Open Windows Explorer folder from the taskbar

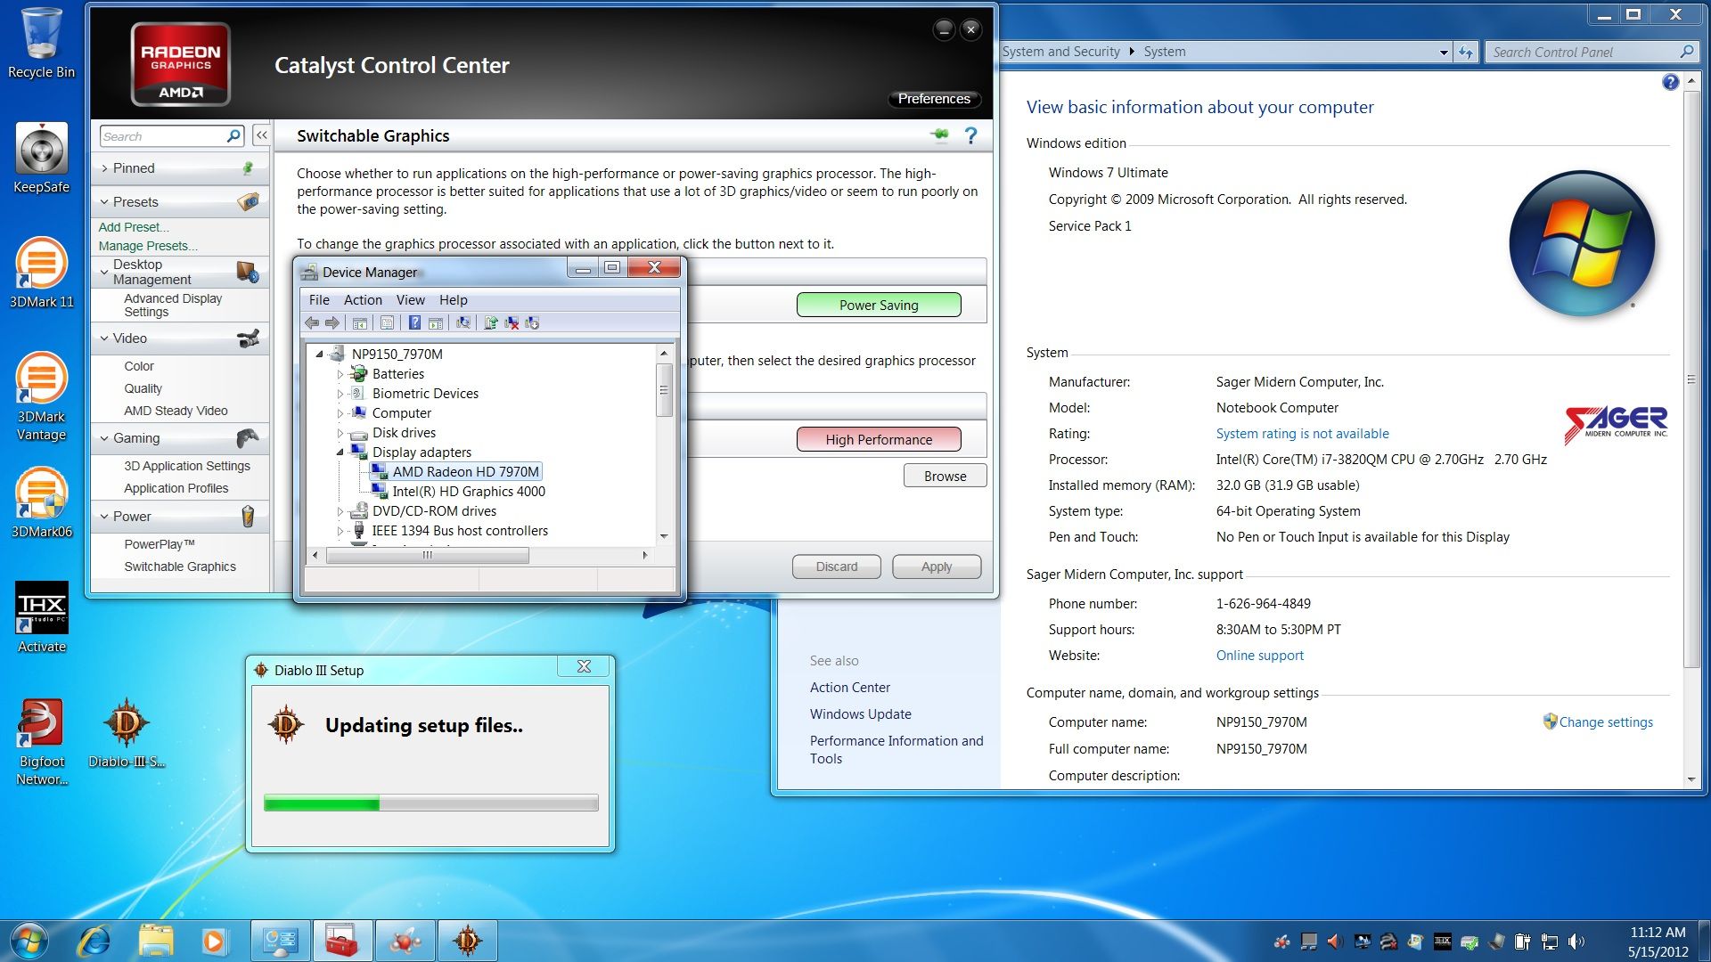point(156,941)
